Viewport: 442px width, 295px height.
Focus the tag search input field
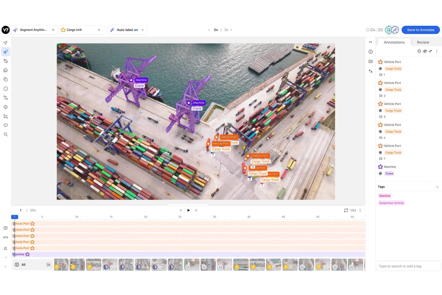[408, 266]
